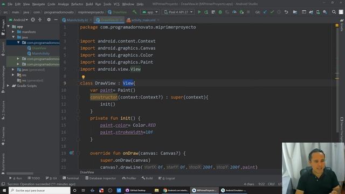Toggle the Resource Manager side panel
This screenshot has height=194, width=345.
pyautogui.click(x=3, y=79)
